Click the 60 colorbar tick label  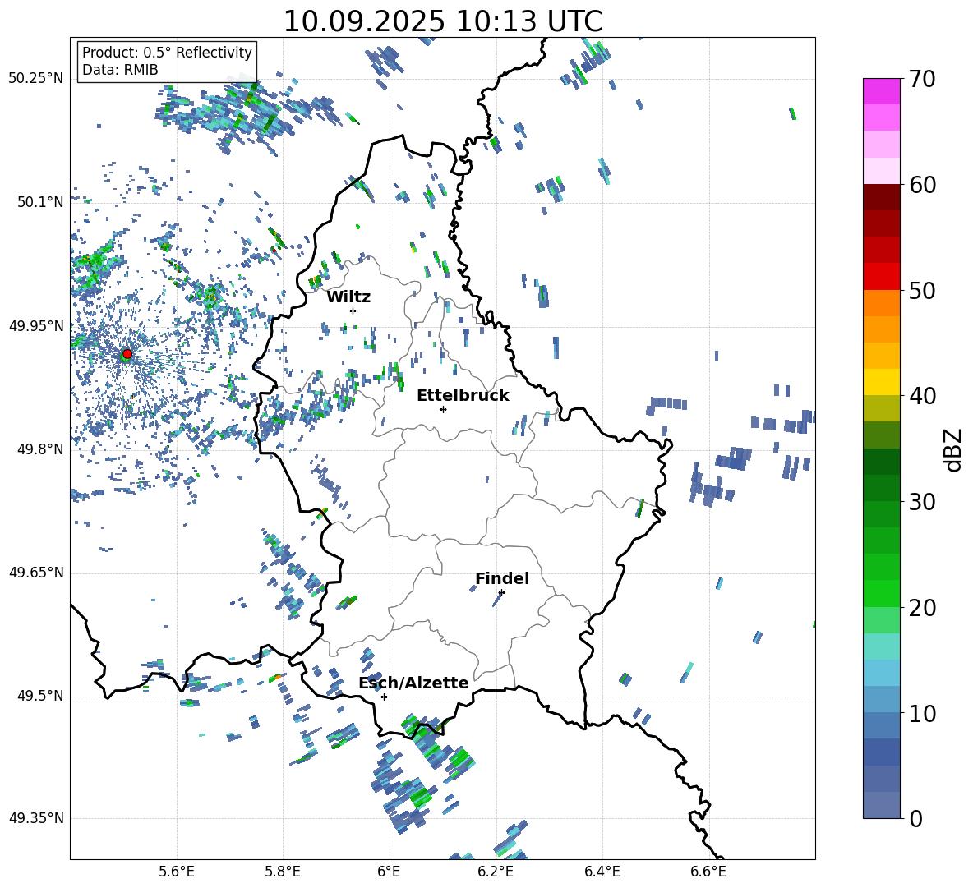point(923,185)
